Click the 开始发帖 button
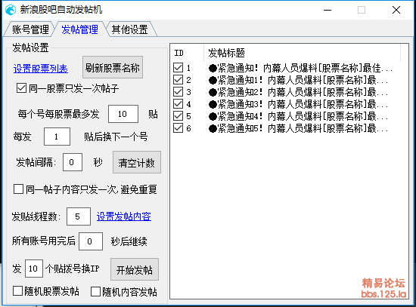This screenshot has height=307, width=416. coord(135,269)
